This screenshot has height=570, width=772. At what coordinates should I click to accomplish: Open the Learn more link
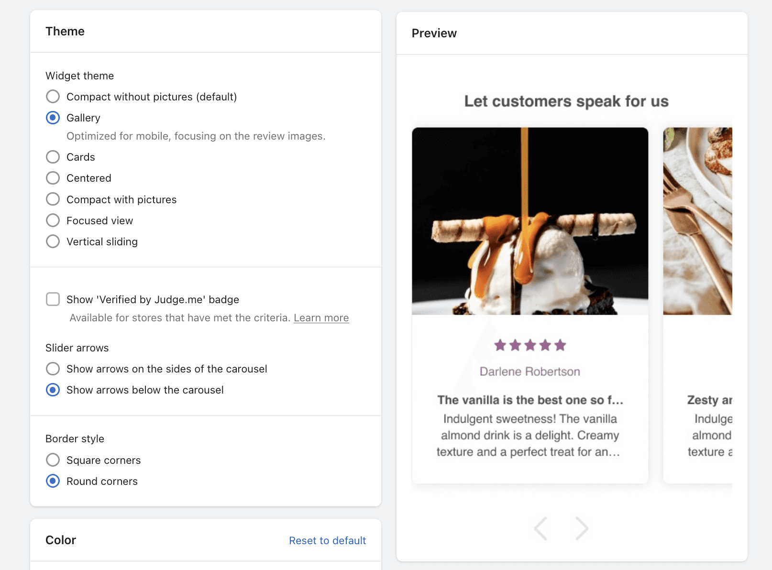pos(321,318)
